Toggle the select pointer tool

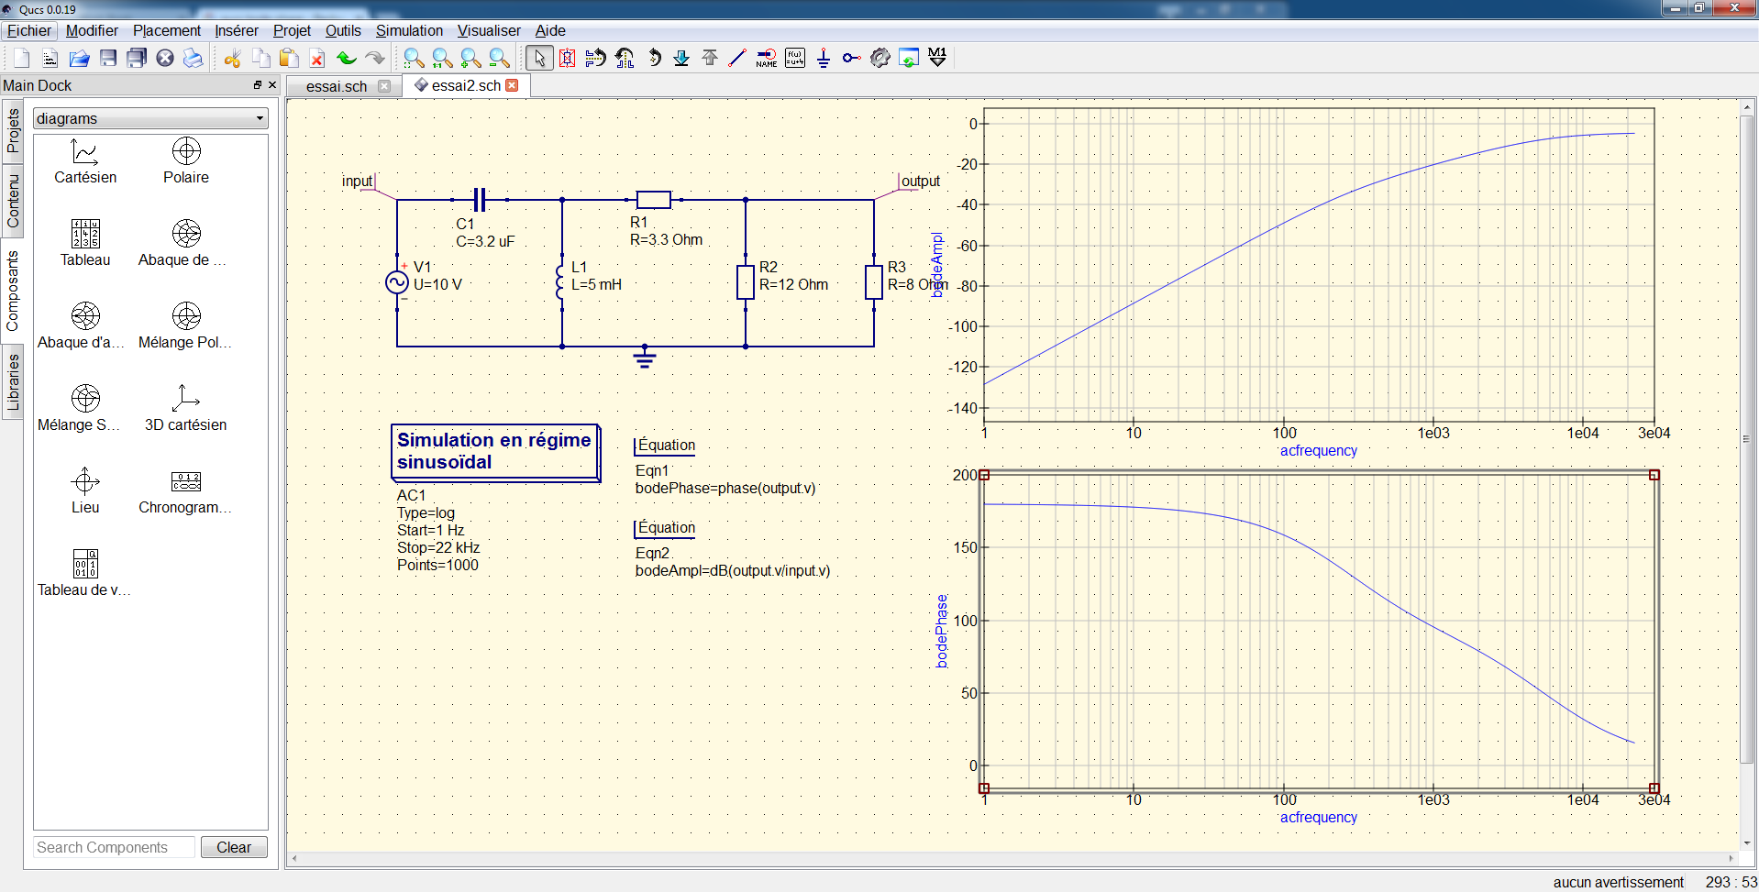click(539, 58)
